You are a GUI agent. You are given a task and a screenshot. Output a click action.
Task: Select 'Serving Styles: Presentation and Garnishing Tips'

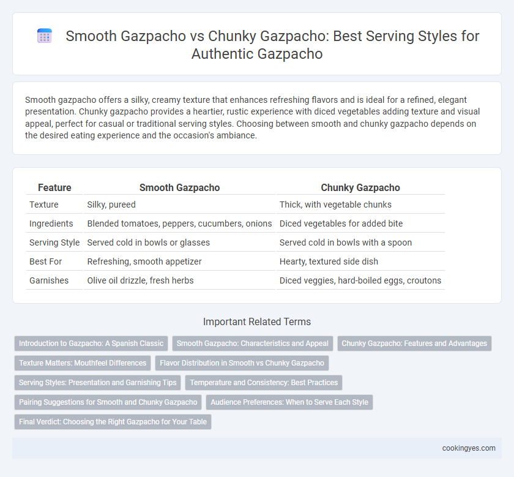(x=98, y=383)
